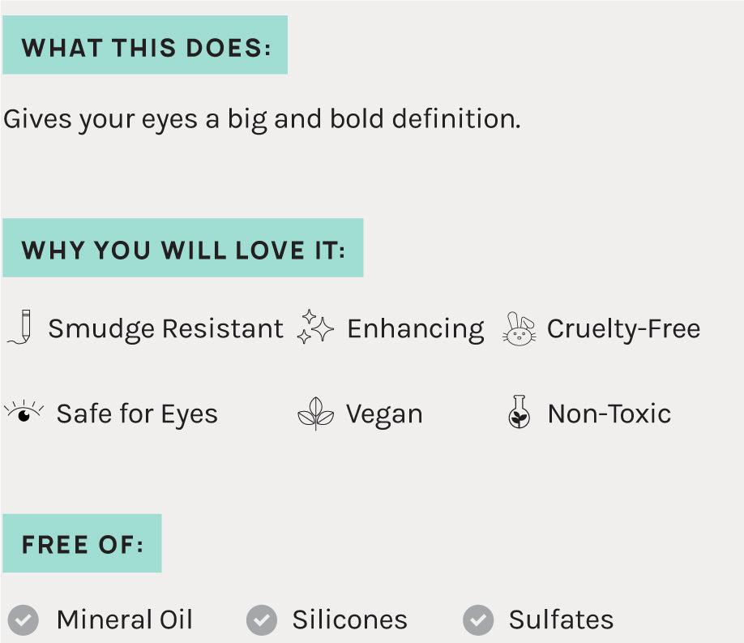The width and height of the screenshot is (744, 643).
Task: Click the 'Mineral Oil' ingredient text
Action: pyautogui.click(x=125, y=620)
